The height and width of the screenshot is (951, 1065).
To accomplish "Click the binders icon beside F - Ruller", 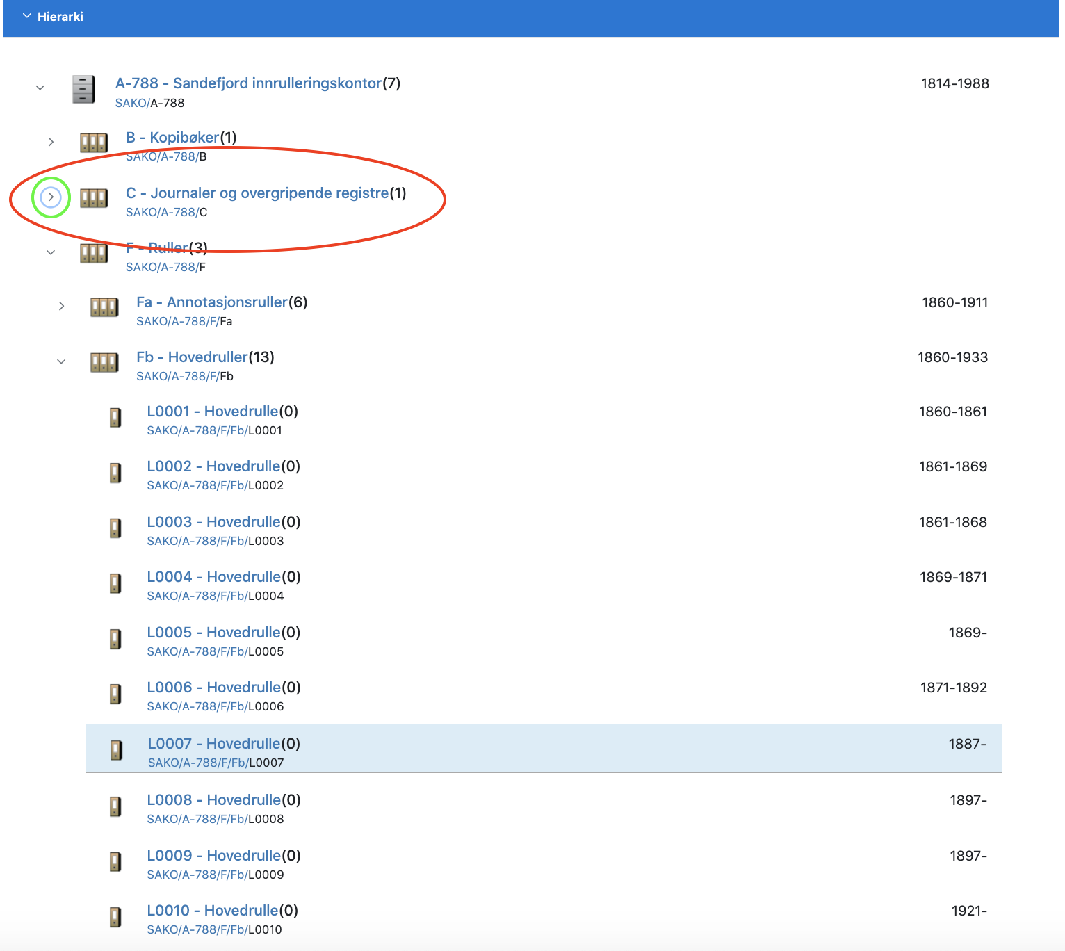I will [x=94, y=253].
